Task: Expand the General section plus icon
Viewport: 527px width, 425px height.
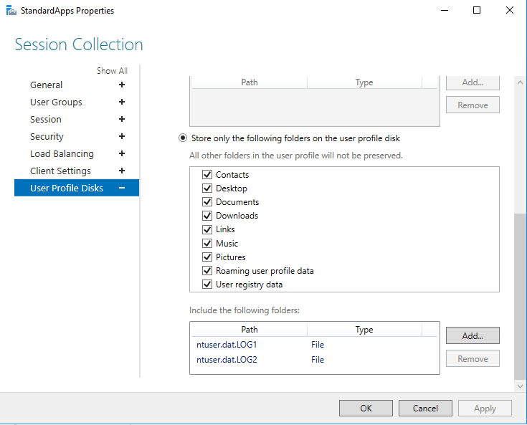Action: point(122,85)
